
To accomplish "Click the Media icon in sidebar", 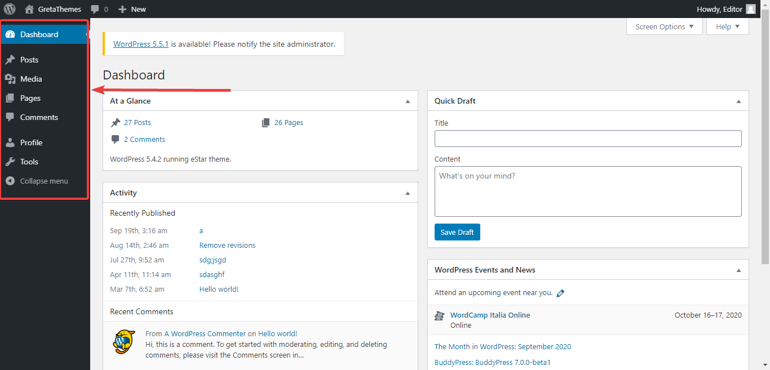I will click(10, 79).
